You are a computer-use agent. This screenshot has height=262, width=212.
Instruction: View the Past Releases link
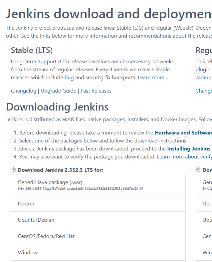coord(96,91)
